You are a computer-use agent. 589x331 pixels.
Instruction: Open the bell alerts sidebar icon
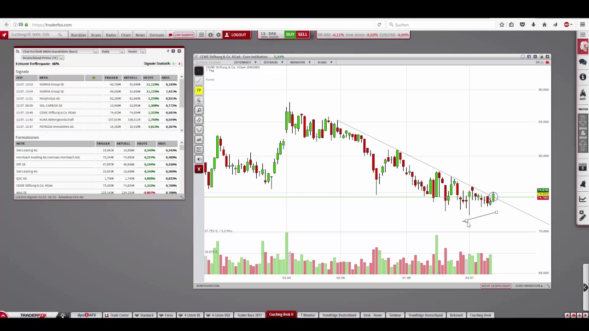pyautogui.click(x=583, y=184)
